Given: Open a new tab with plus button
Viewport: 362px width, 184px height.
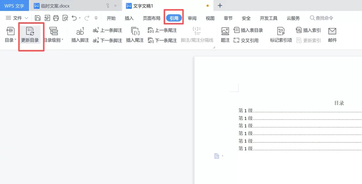Looking at the screenshot, I should click(220, 6).
